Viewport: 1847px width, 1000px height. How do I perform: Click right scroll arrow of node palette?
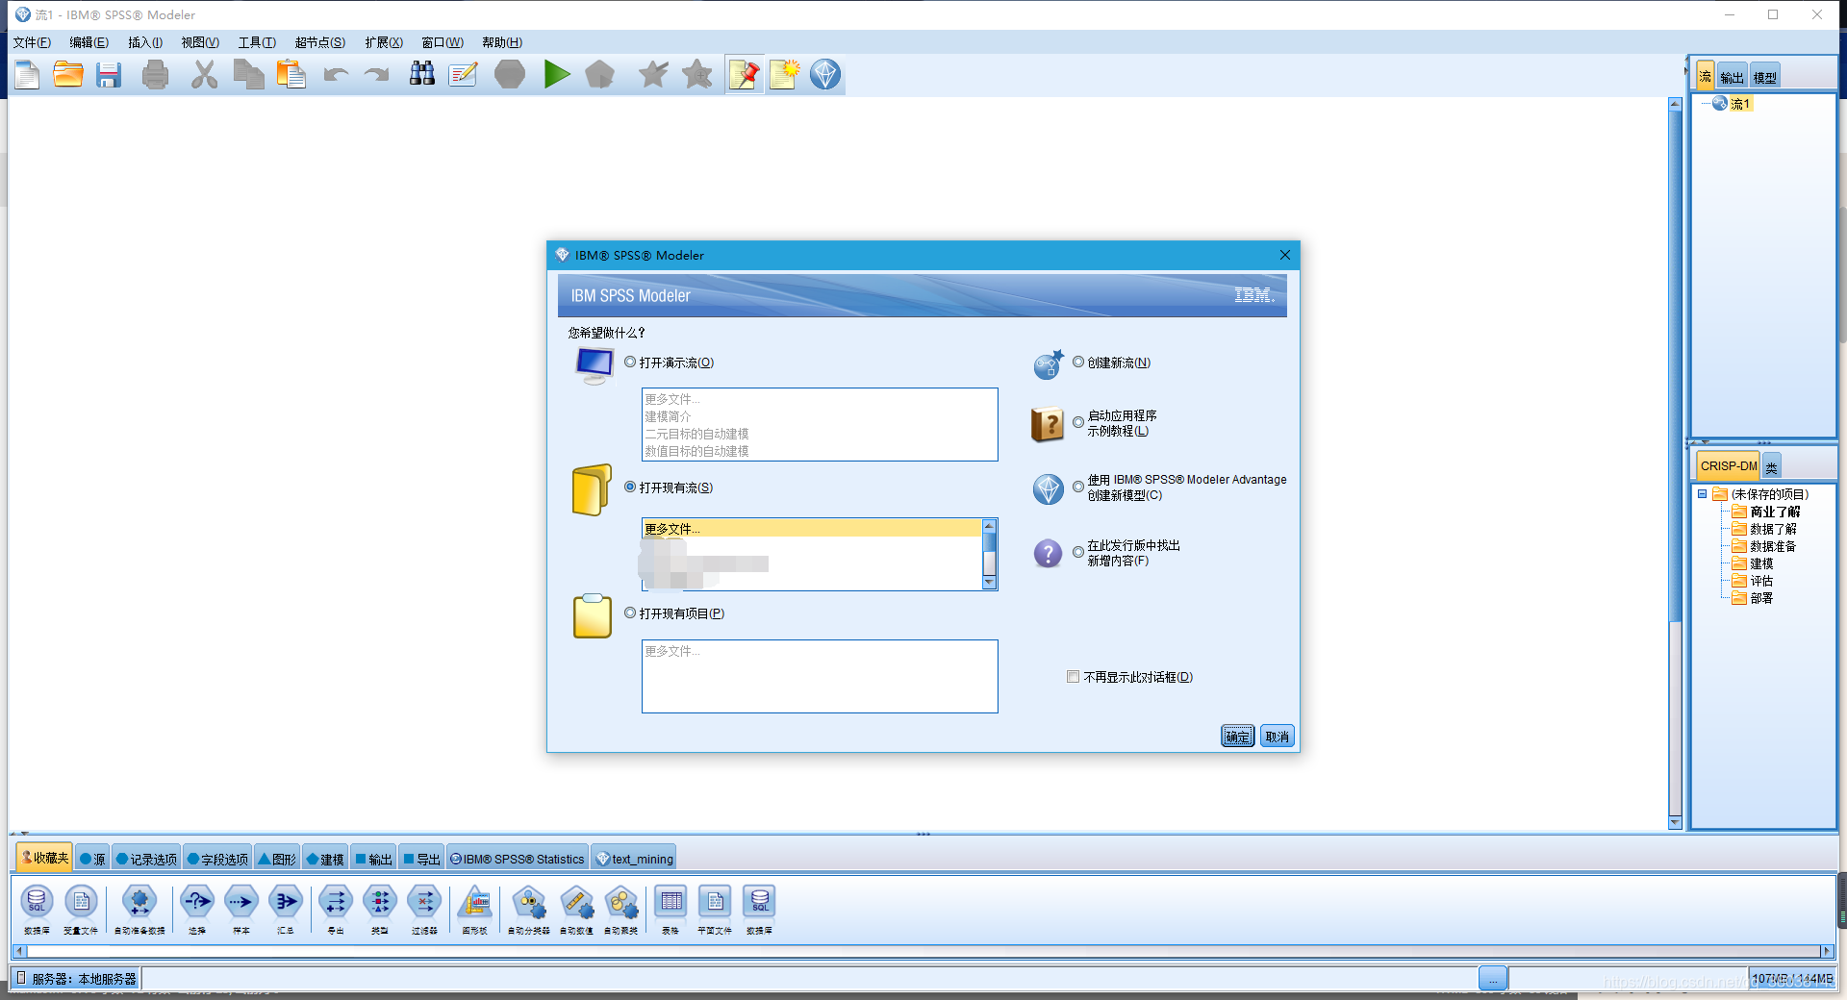click(1827, 951)
